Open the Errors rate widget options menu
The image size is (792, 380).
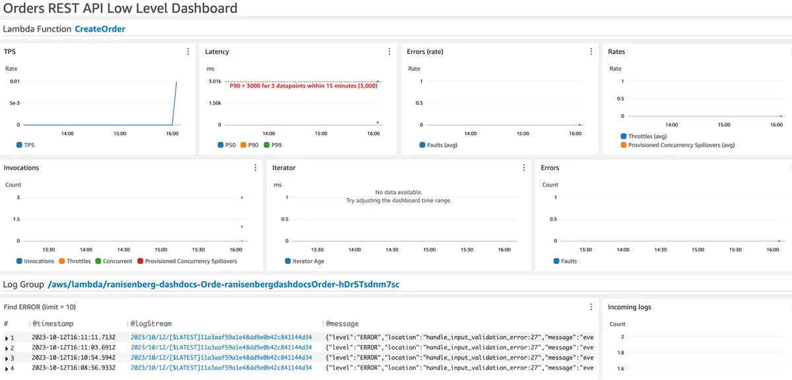click(x=591, y=51)
